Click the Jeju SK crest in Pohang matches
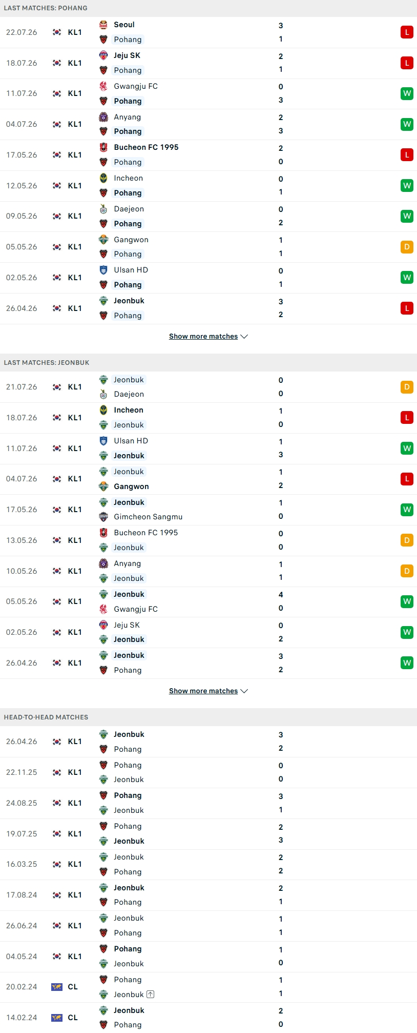The image size is (417, 1033). pyautogui.click(x=103, y=55)
